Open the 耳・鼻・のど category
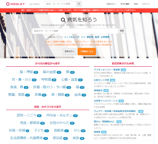Screen dimensions: 158x144 [24, 80]
